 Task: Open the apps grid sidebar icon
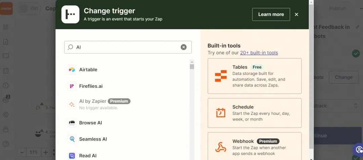(x=6, y=27)
